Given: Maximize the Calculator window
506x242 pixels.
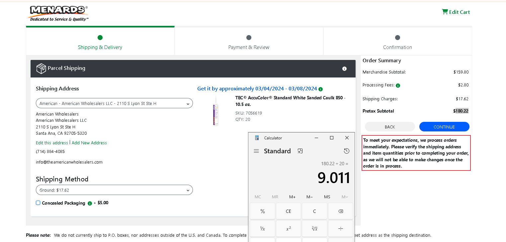Looking at the screenshot, I should [x=331, y=138].
